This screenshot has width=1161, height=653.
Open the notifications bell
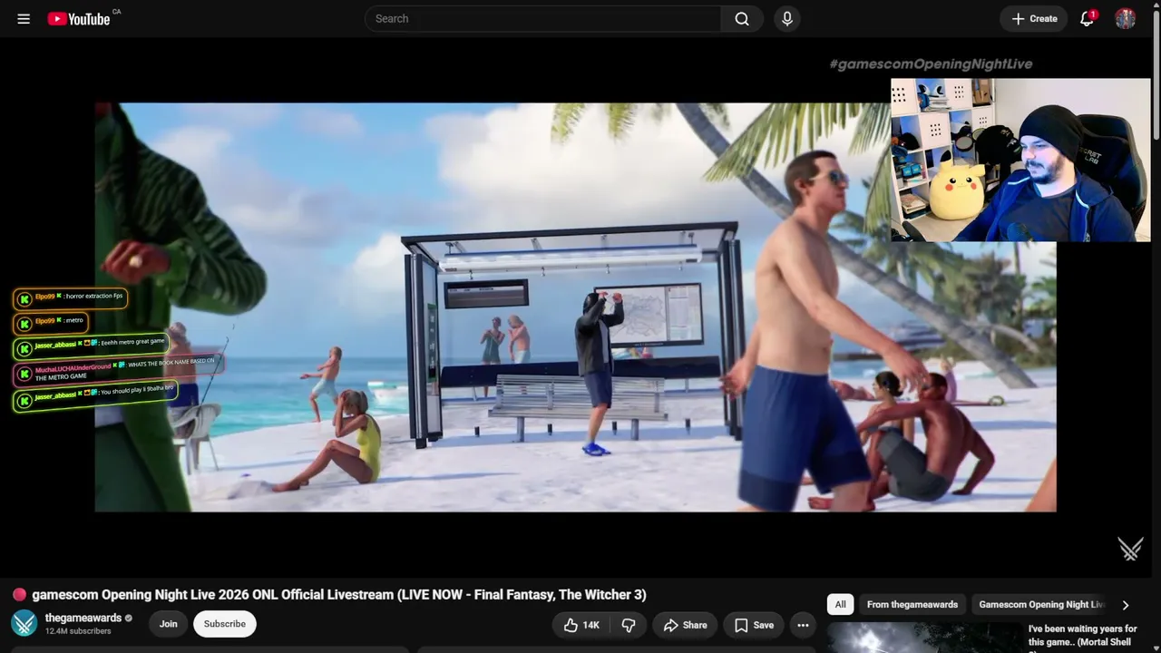(1087, 18)
